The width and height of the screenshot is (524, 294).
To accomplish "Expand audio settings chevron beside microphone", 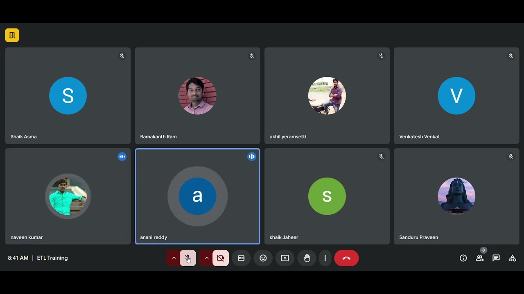I will click(x=174, y=258).
